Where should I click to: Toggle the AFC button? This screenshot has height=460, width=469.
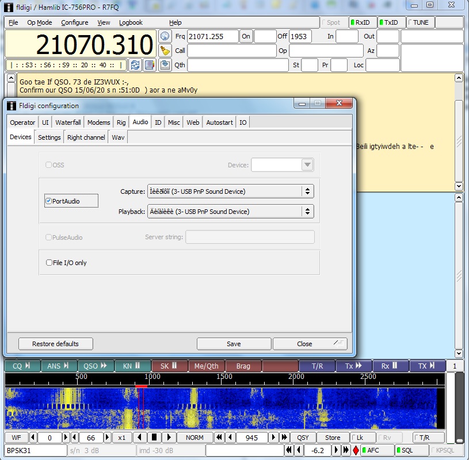point(378,450)
